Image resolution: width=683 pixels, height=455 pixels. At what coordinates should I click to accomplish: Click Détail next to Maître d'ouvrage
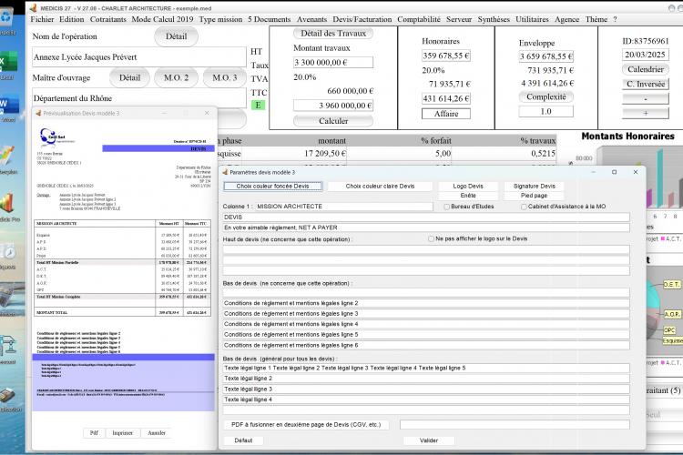pos(130,78)
